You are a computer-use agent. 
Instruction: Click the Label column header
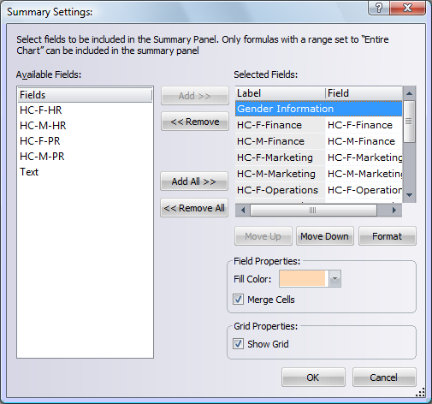click(x=281, y=93)
